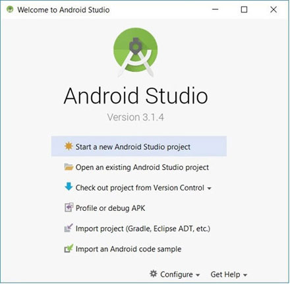Click the Import Android code sample icon
Viewport: 290px width, 284px height.
(69, 248)
